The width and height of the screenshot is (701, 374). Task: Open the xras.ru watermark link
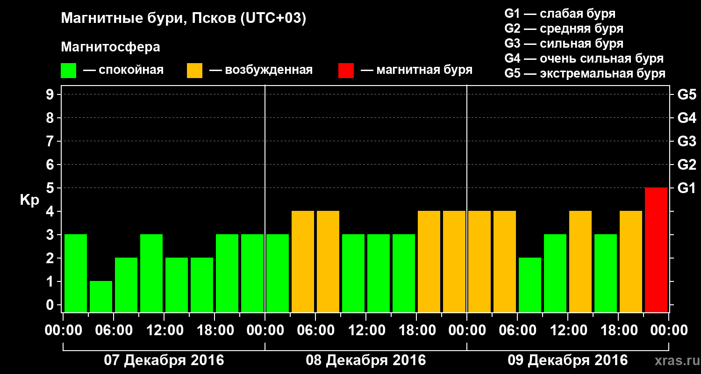tap(675, 360)
